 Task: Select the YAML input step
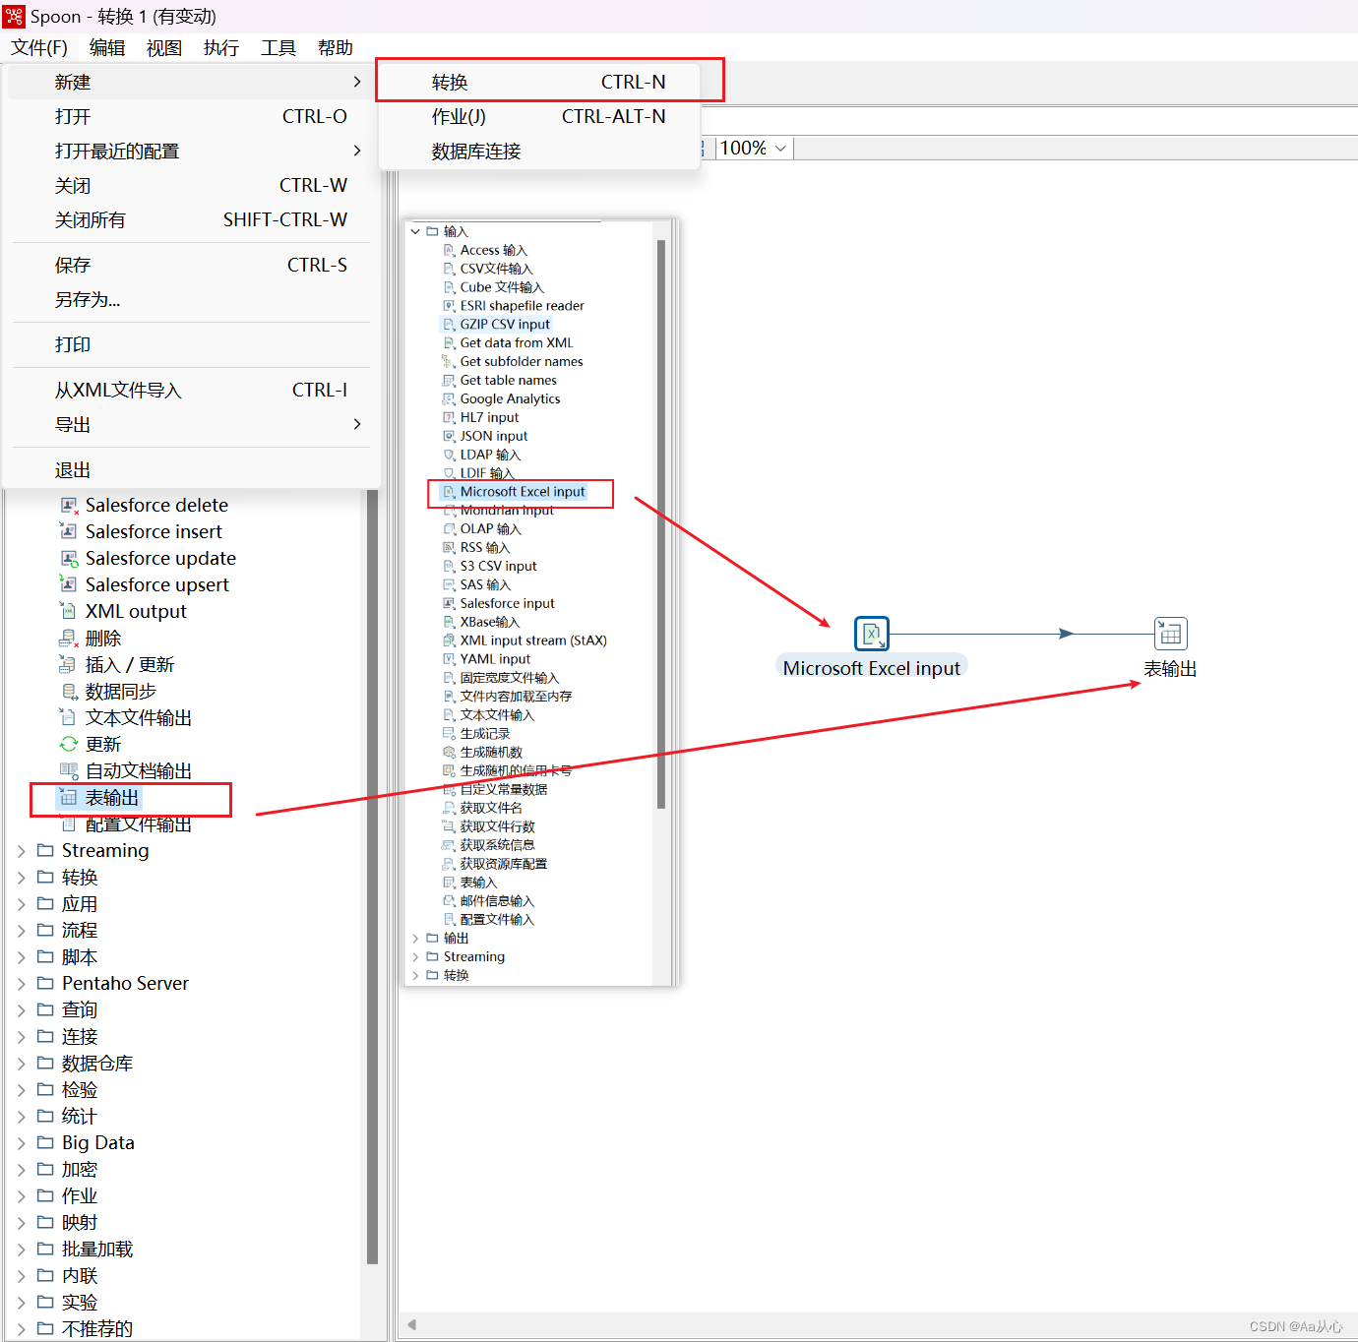tap(495, 658)
